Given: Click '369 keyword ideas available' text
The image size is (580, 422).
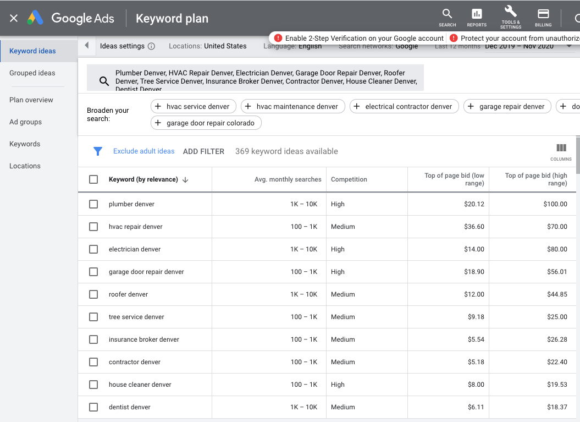Looking at the screenshot, I should tap(286, 151).
